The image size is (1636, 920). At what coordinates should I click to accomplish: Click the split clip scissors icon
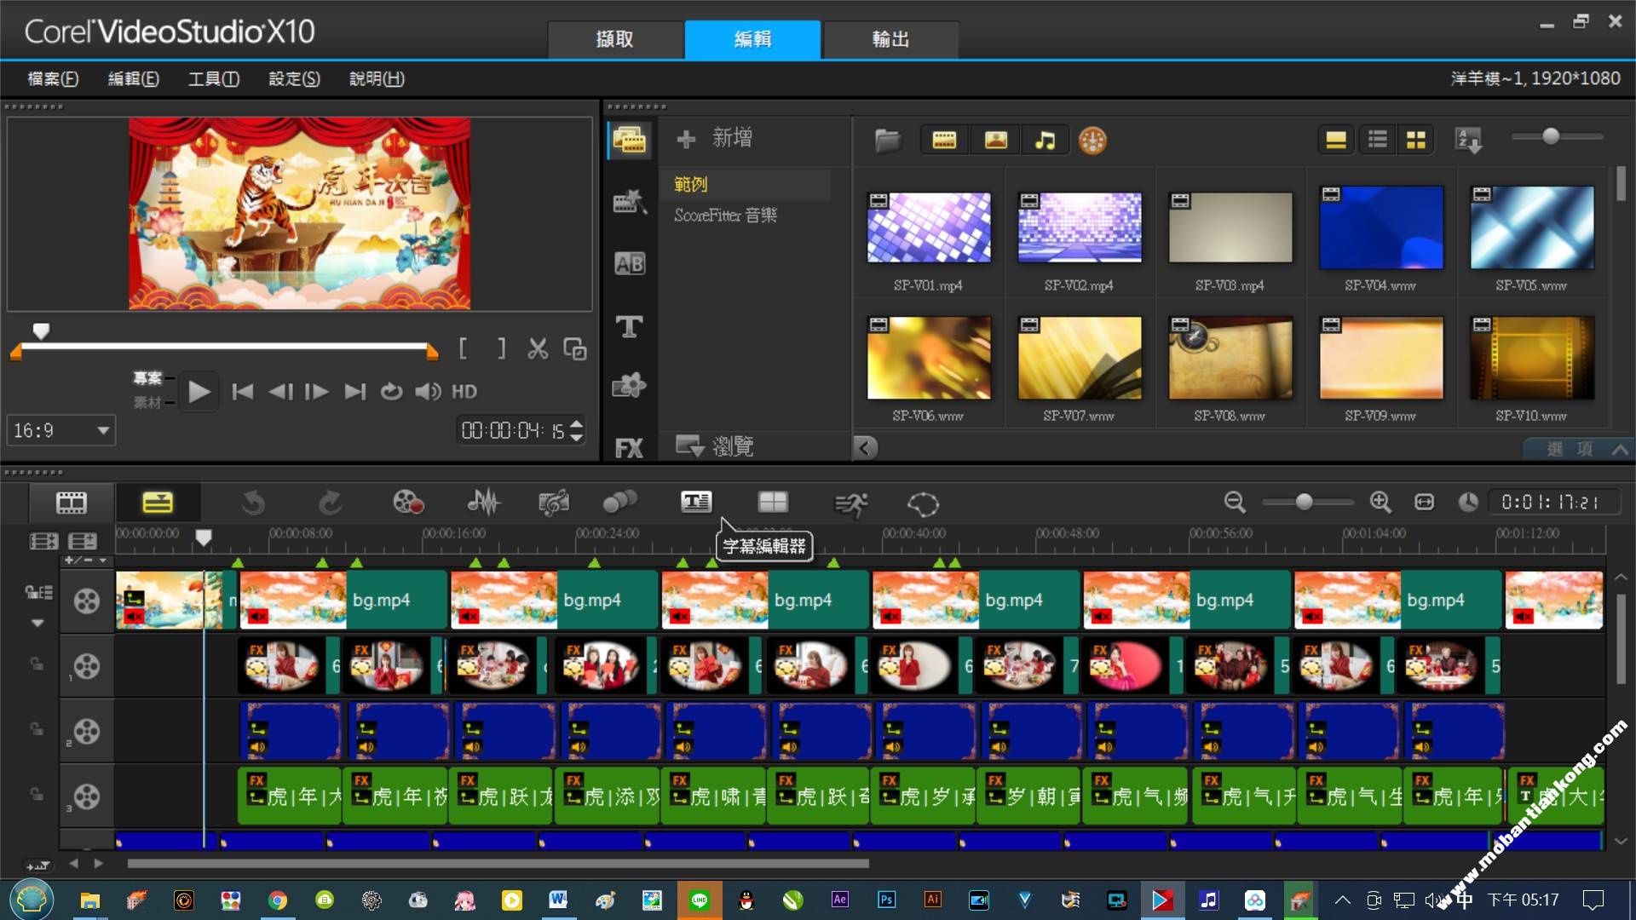coord(538,348)
